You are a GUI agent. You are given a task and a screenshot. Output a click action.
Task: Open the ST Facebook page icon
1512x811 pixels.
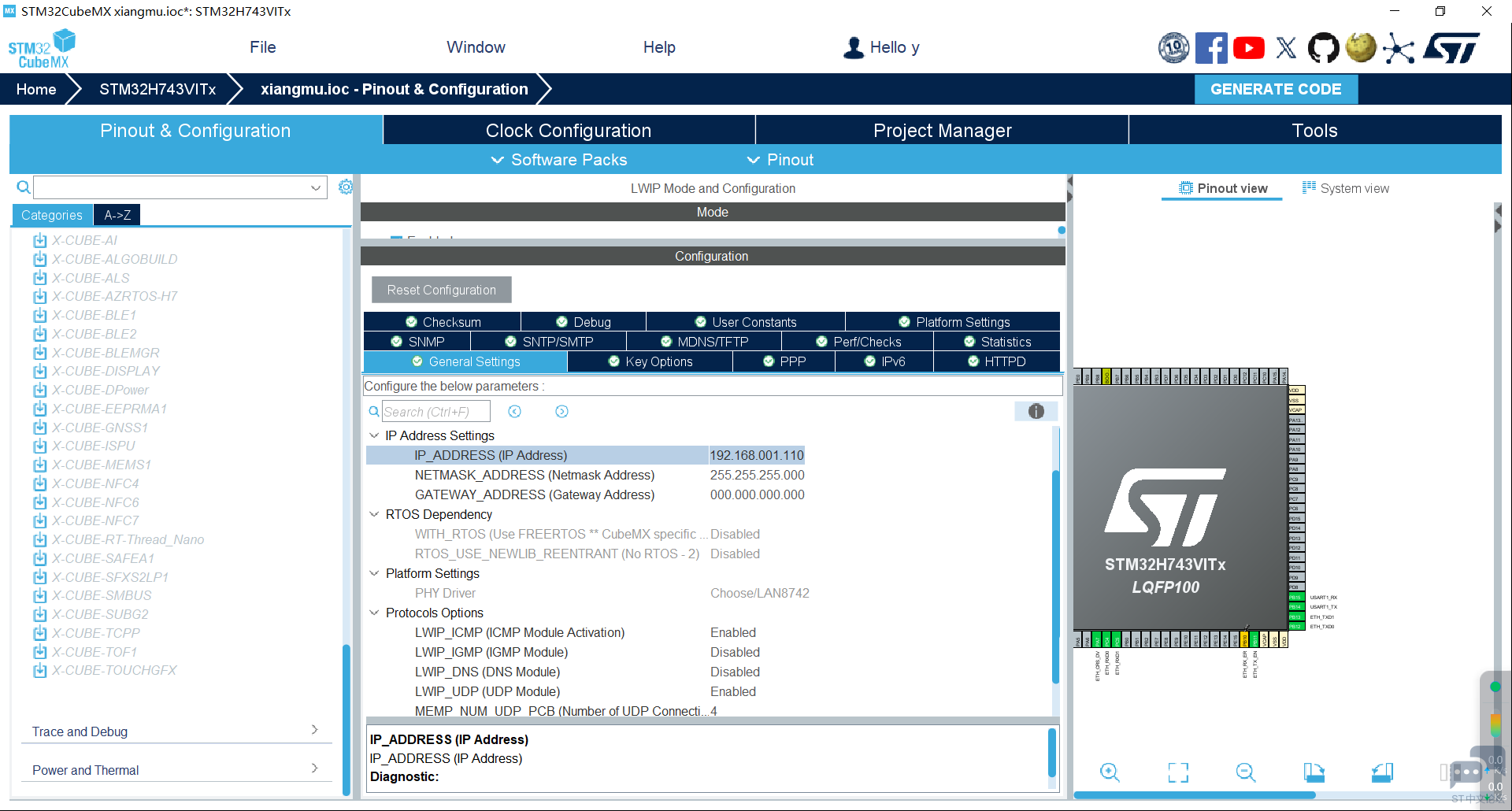1211,48
